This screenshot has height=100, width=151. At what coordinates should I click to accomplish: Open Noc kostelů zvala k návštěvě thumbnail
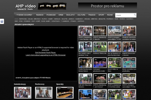coord(85,47)
